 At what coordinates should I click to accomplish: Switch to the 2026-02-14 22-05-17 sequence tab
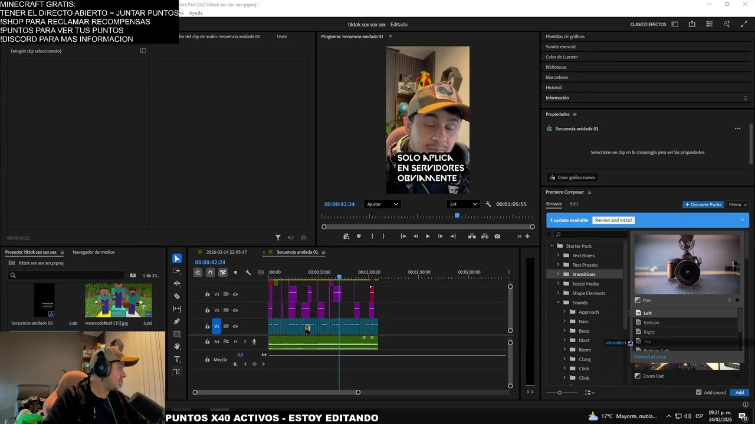pyautogui.click(x=226, y=252)
